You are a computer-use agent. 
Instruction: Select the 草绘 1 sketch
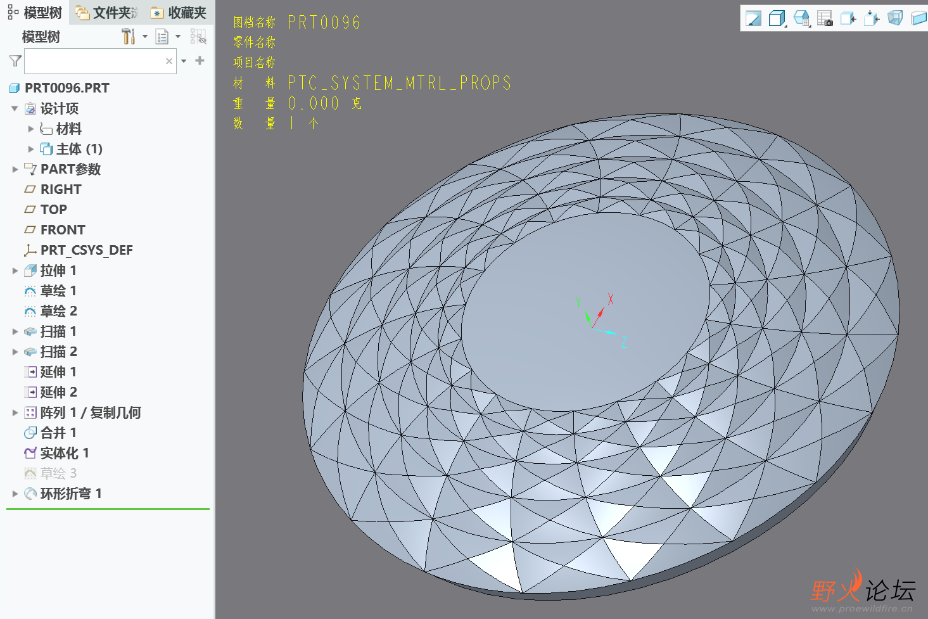58,291
